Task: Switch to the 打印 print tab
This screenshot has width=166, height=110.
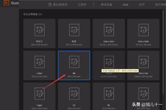Action: (x=142, y=4)
